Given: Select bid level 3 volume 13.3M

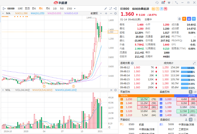Looking at the screenshot, I should 143,107.
